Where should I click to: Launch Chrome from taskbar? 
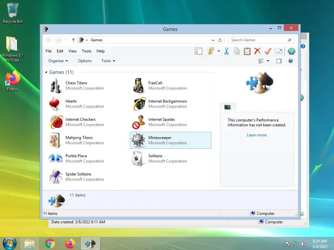50,243
